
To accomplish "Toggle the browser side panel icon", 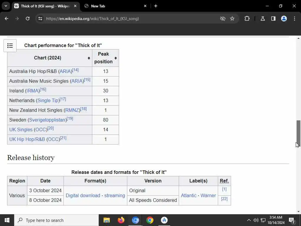I will pos(273,19).
